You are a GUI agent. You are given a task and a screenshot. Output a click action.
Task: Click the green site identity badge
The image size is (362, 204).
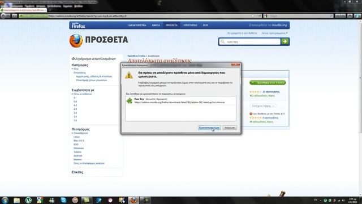33,16
